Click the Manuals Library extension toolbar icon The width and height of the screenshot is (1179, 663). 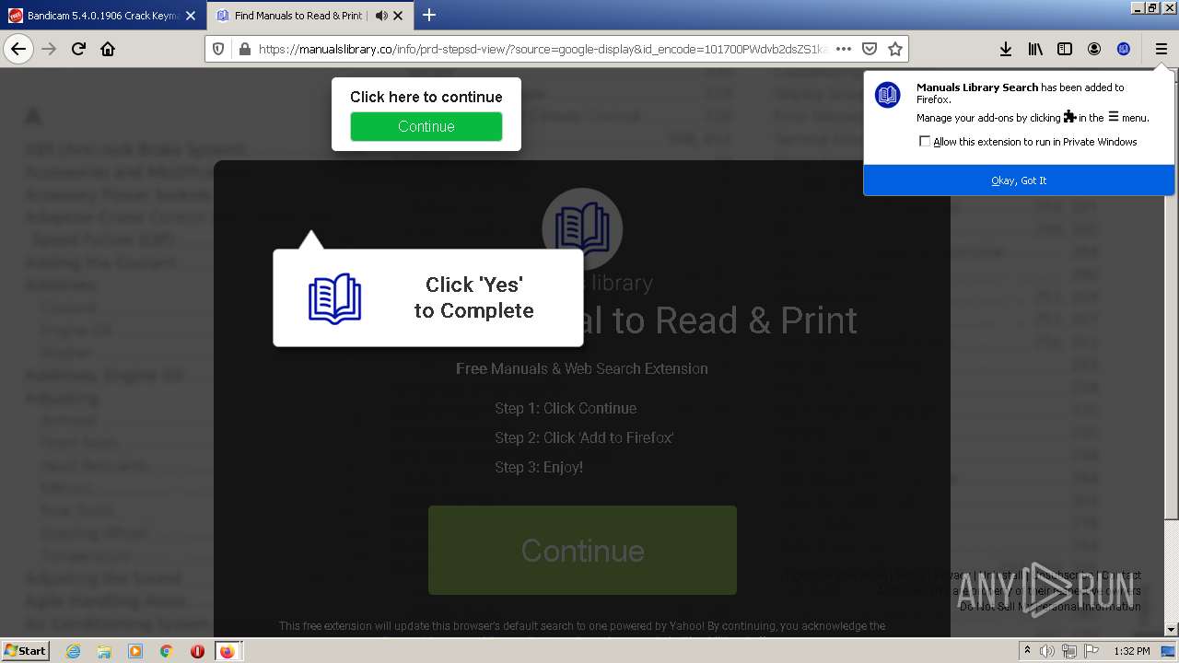tap(1124, 49)
